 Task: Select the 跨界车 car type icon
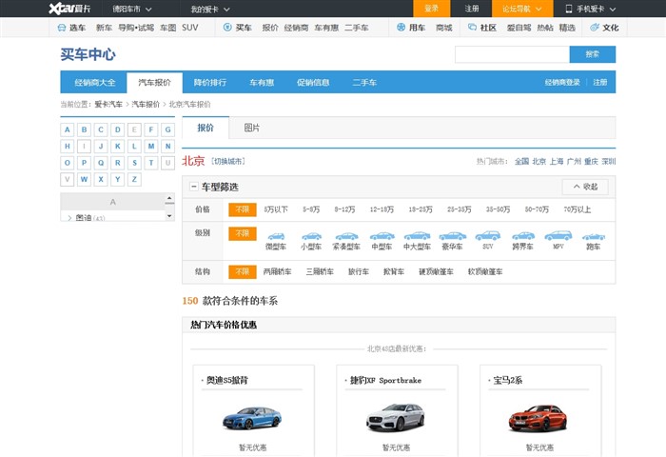click(x=523, y=236)
